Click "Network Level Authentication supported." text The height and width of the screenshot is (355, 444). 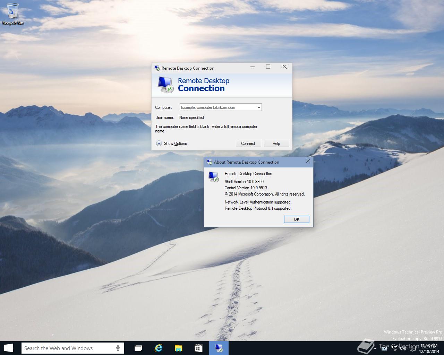[258, 202]
